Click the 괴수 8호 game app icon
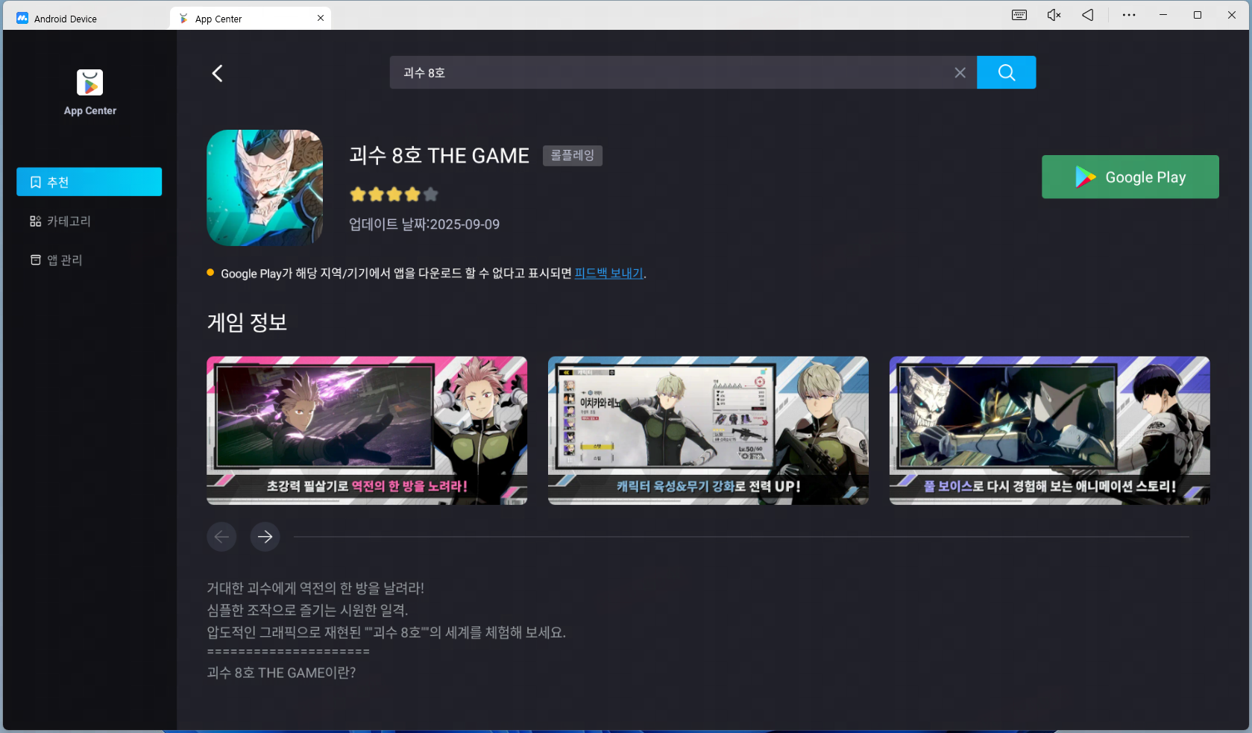This screenshot has height=733, width=1252. tap(265, 188)
